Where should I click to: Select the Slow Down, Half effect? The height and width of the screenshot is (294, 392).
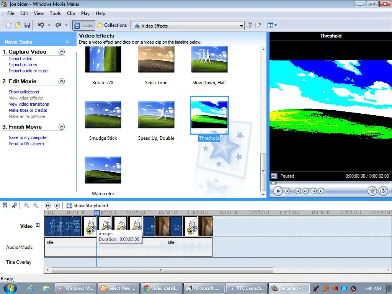[x=209, y=59]
